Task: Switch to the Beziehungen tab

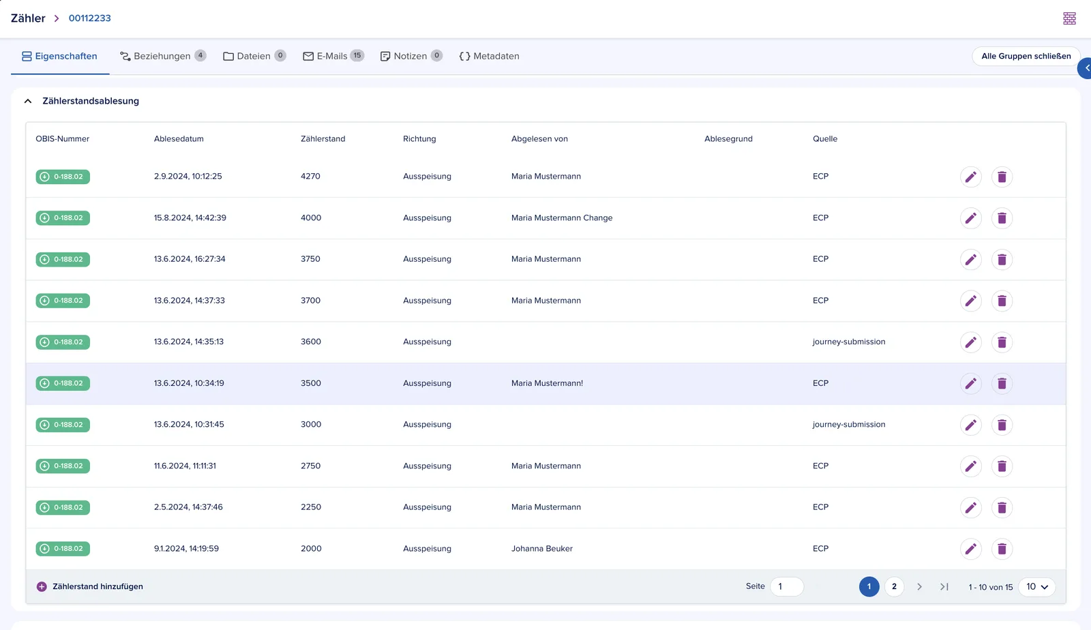Action: pos(162,56)
